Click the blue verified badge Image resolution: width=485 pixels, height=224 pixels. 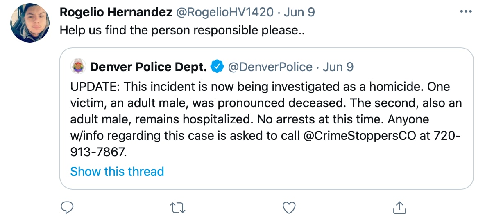[217, 67]
